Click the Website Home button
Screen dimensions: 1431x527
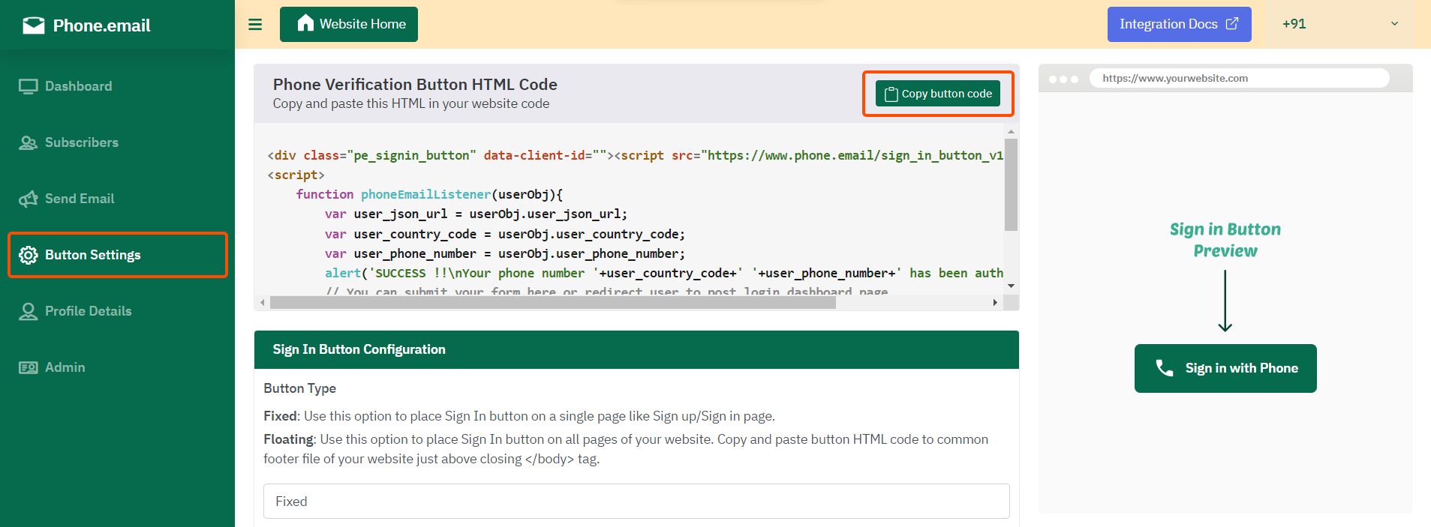click(349, 24)
